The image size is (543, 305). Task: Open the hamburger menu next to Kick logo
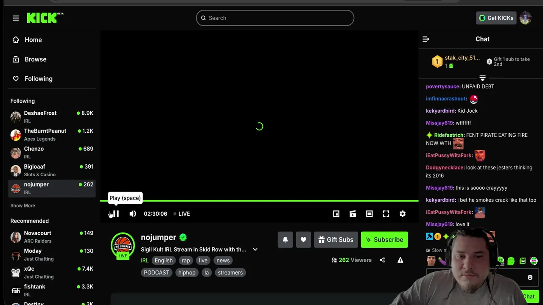pyautogui.click(x=16, y=18)
